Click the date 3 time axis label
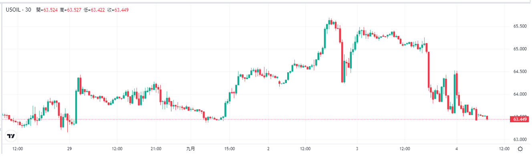 coord(357,149)
